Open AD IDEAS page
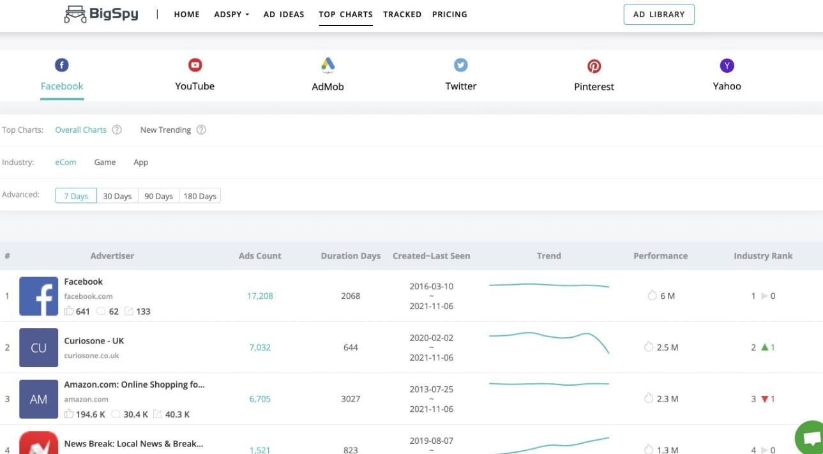823x454 pixels. point(283,14)
